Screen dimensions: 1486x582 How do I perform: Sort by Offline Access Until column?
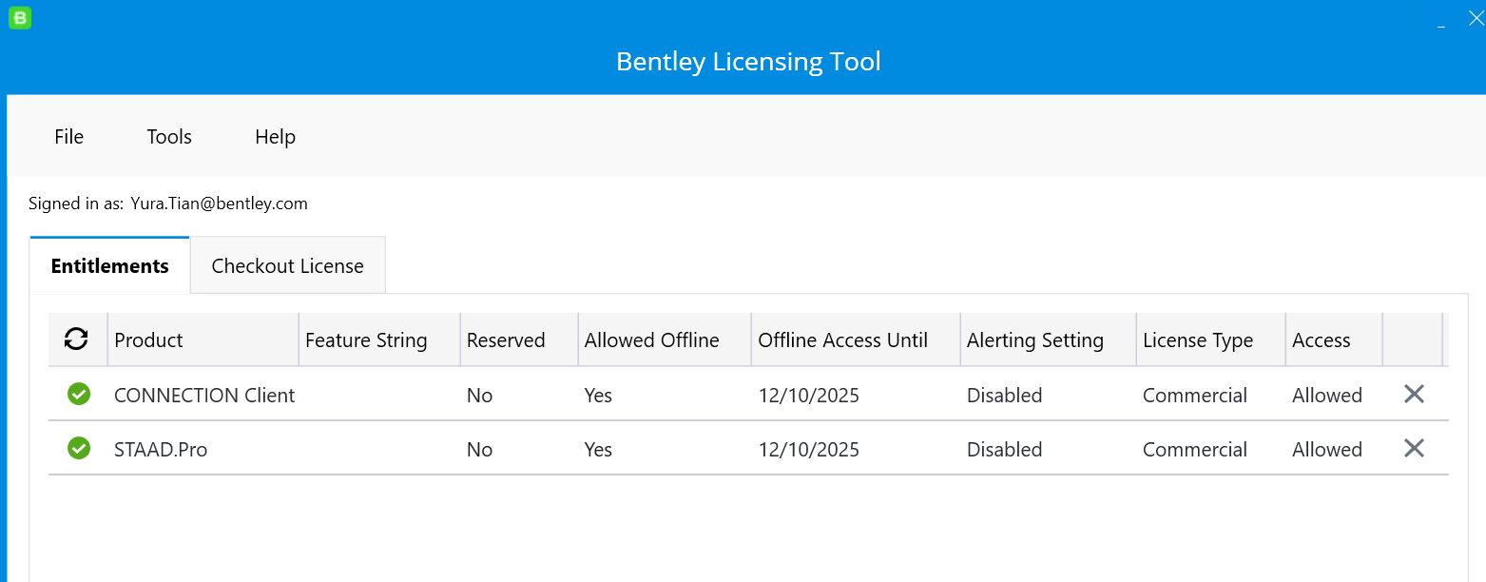pos(842,340)
